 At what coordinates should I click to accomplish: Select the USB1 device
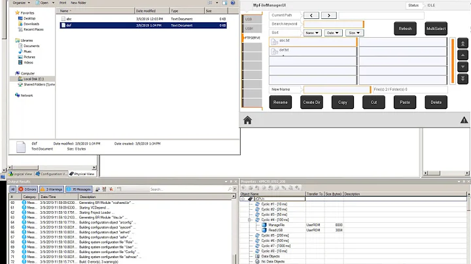pyautogui.click(x=253, y=29)
